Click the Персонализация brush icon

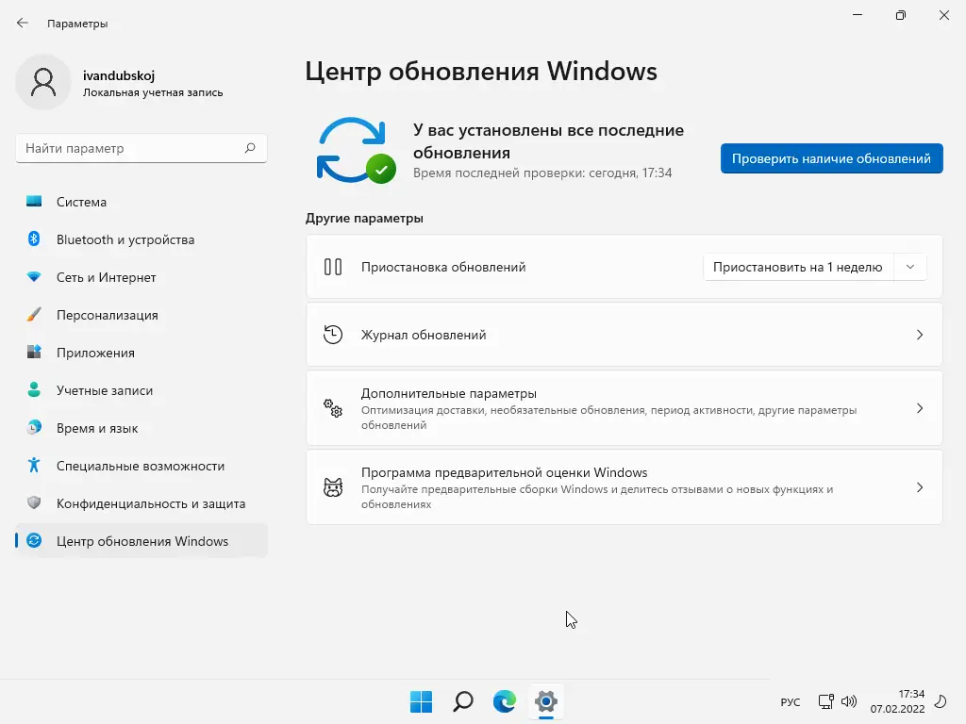(x=34, y=315)
